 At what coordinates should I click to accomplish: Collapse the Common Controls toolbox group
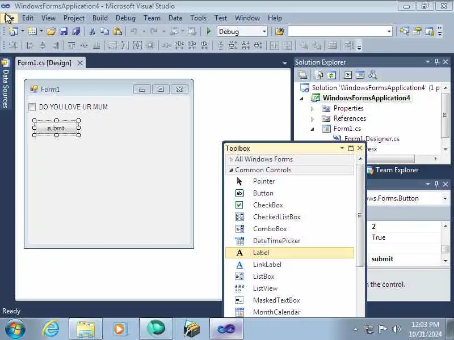(x=231, y=170)
